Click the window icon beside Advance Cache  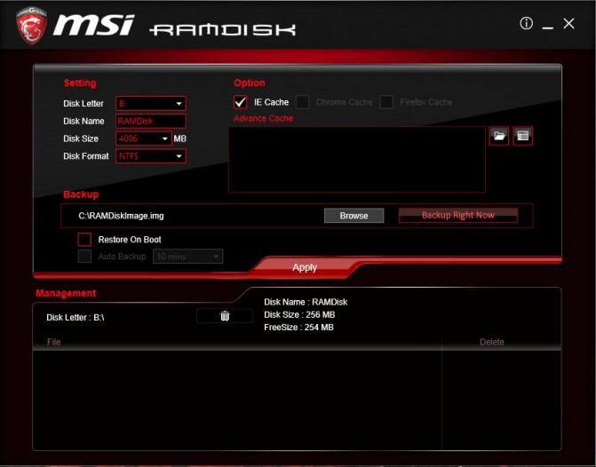(522, 136)
